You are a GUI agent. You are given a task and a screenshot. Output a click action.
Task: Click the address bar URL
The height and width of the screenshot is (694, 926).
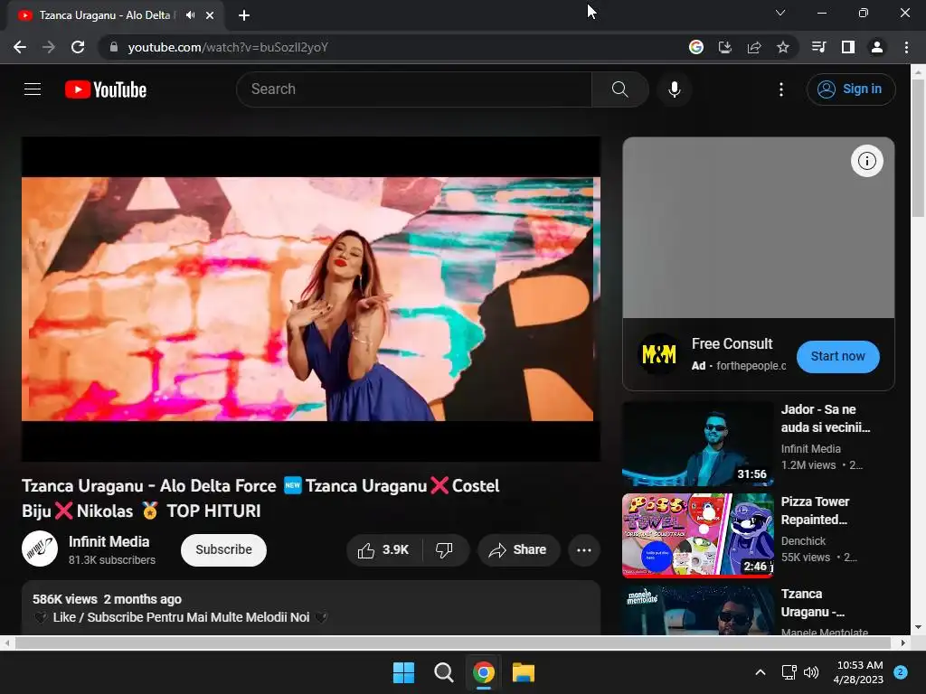228,47
